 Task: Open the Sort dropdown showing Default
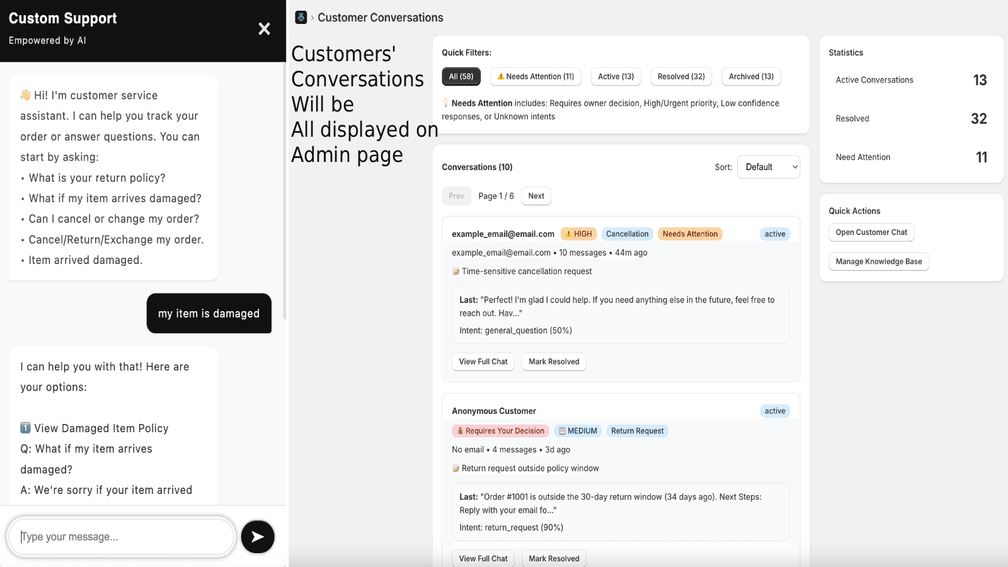(x=769, y=166)
